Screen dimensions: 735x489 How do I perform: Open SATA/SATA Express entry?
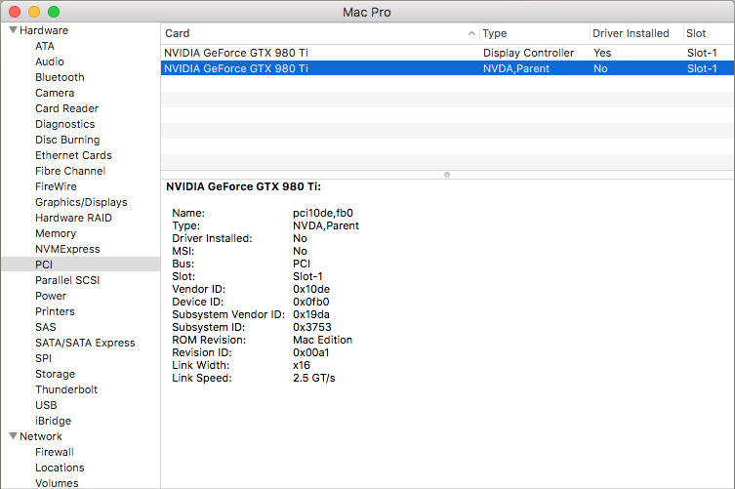click(85, 343)
